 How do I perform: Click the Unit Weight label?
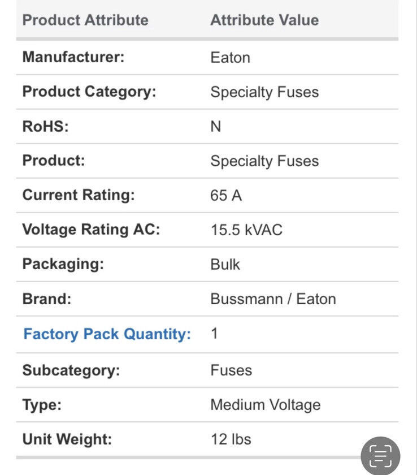click(67, 439)
